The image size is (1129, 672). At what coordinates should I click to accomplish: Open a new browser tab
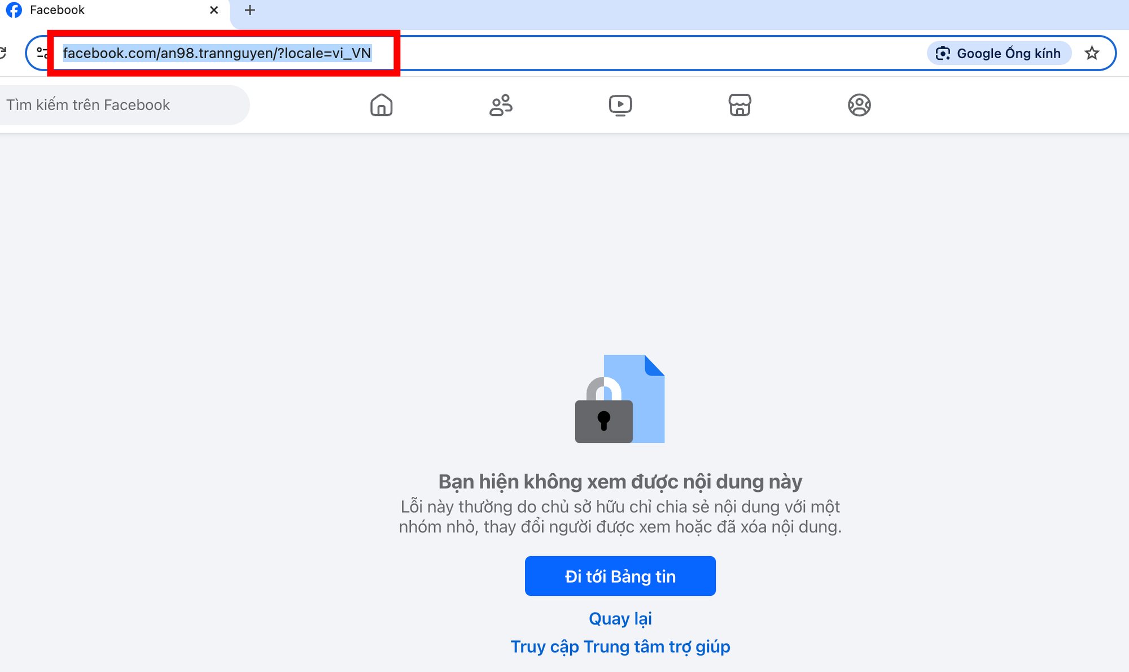click(x=250, y=10)
